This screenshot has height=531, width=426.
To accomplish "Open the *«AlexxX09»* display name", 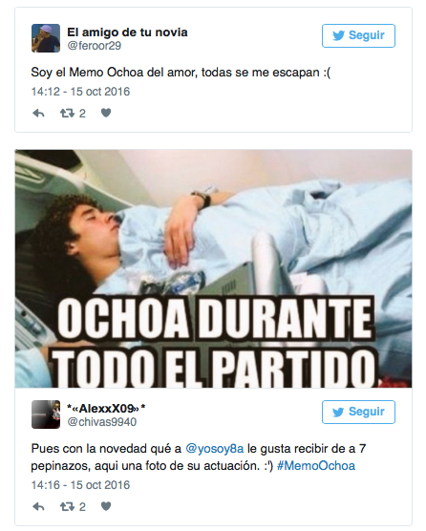I will (106, 409).
